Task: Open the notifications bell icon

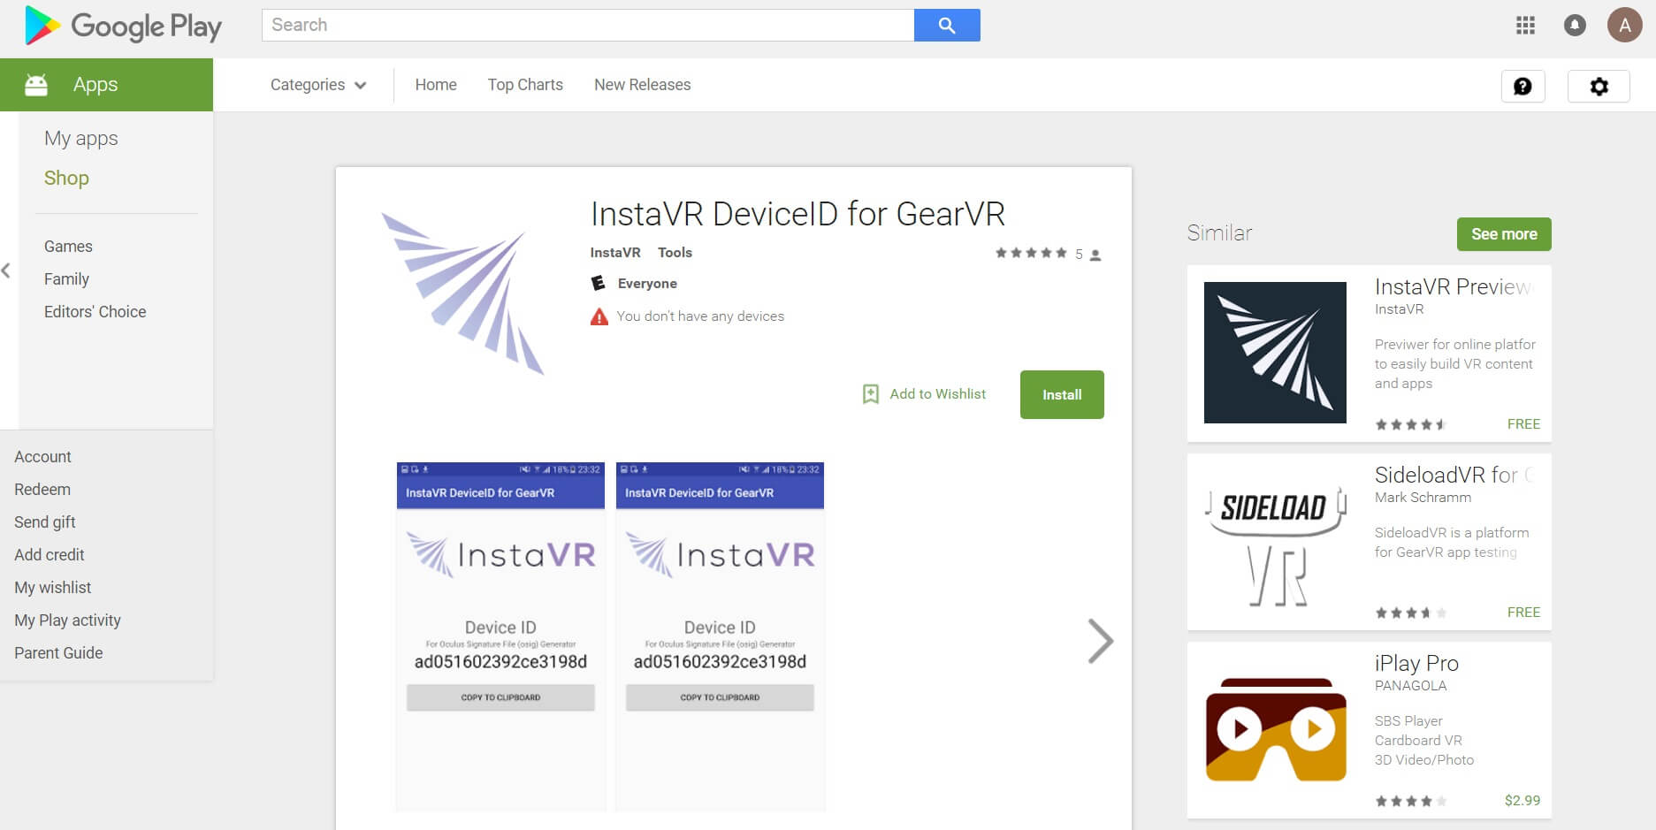Action: [1575, 26]
